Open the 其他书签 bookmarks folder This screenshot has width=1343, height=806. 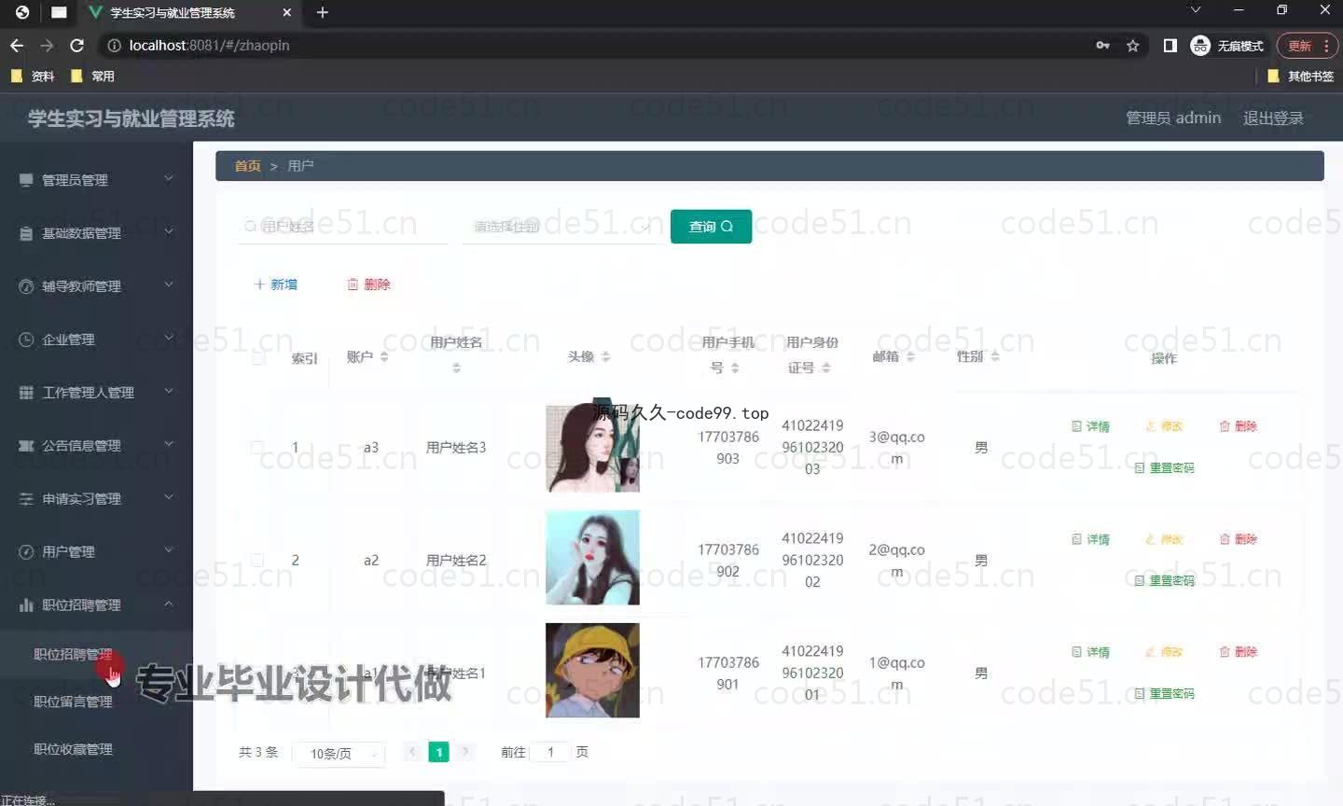1300,76
